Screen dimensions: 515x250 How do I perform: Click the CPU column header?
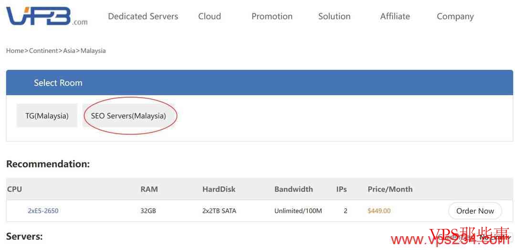click(x=14, y=189)
